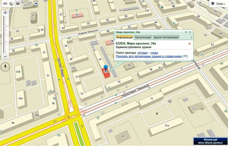Select building number 99
The width and height of the screenshot is (228, 146).
tap(173, 6)
